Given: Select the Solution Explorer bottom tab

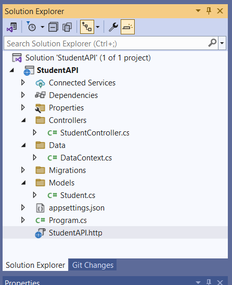Looking at the screenshot, I should pos(35,265).
